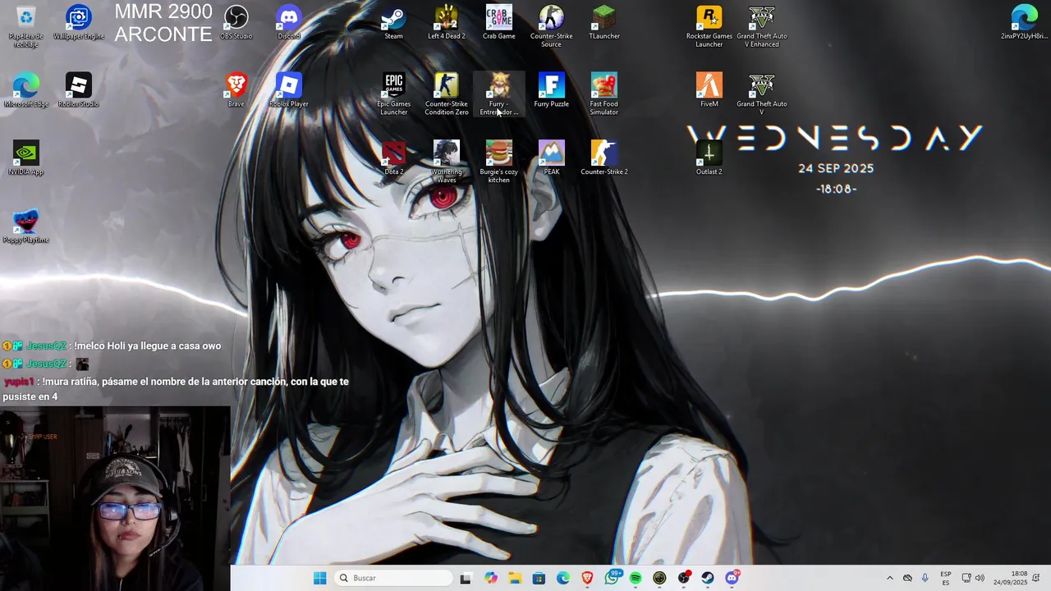Select the grey-and-yellow round taskbar icon
1051x591 pixels.
(x=659, y=578)
